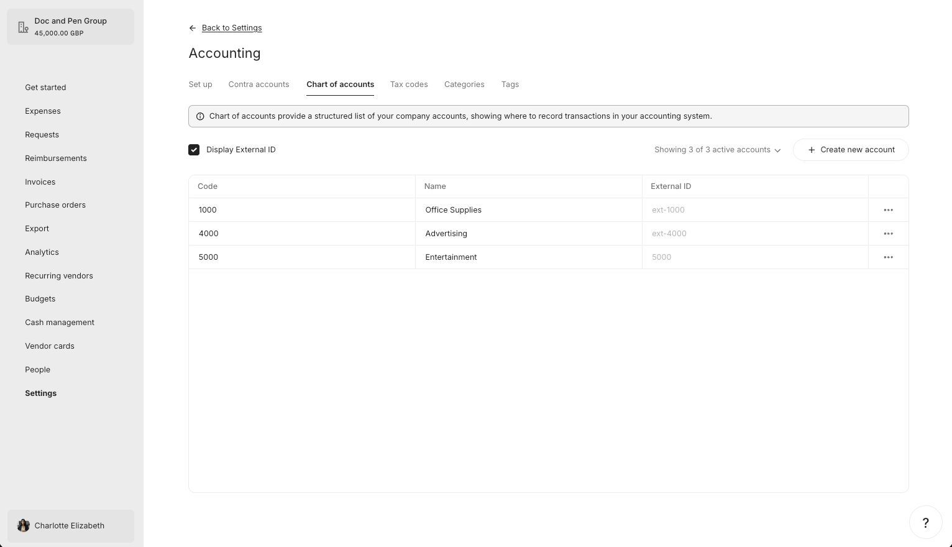Screen dimensions: 952x547
Task: Select code cell 4000
Action: click(x=302, y=234)
